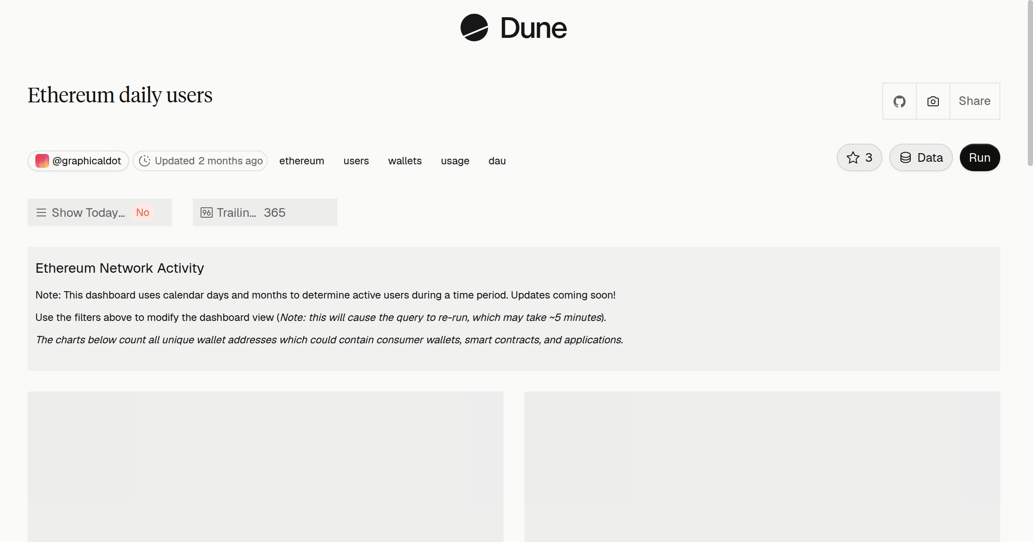Edit the Trailing days 365 field
The height and width of the screenshot is (542, 1033).
click(x=265, y=212)
